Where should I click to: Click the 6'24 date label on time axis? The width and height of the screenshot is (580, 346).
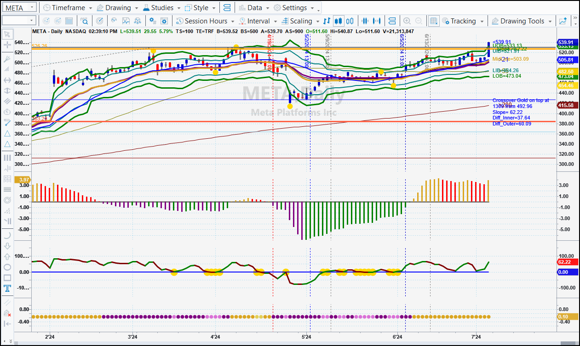(397, 337)
